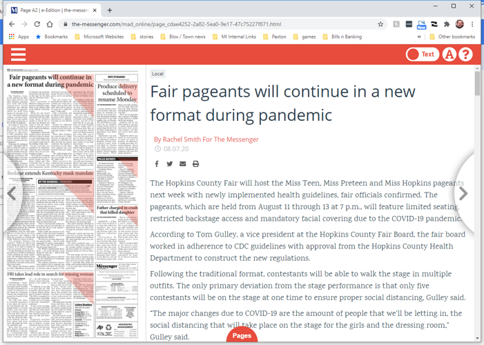The width and height of the screenshot is (484, 345).
Task: Select the Page A2 e-Edition tab
Action: click(54, 10)
